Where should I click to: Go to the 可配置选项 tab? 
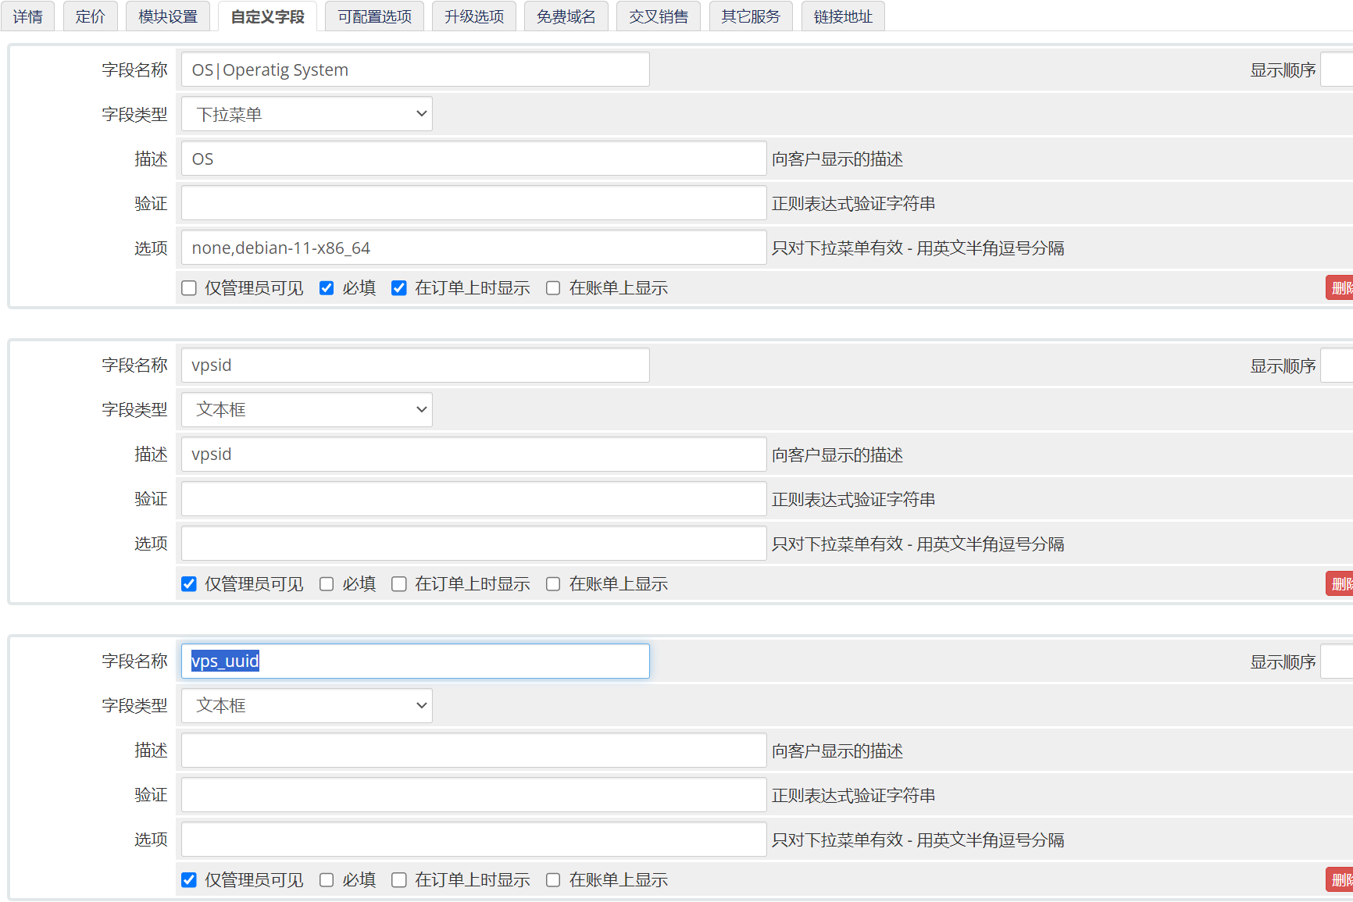pos(374,16)
